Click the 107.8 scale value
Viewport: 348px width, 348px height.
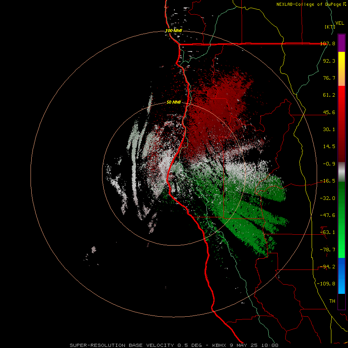pyautogui.click(x=328, y=44)
